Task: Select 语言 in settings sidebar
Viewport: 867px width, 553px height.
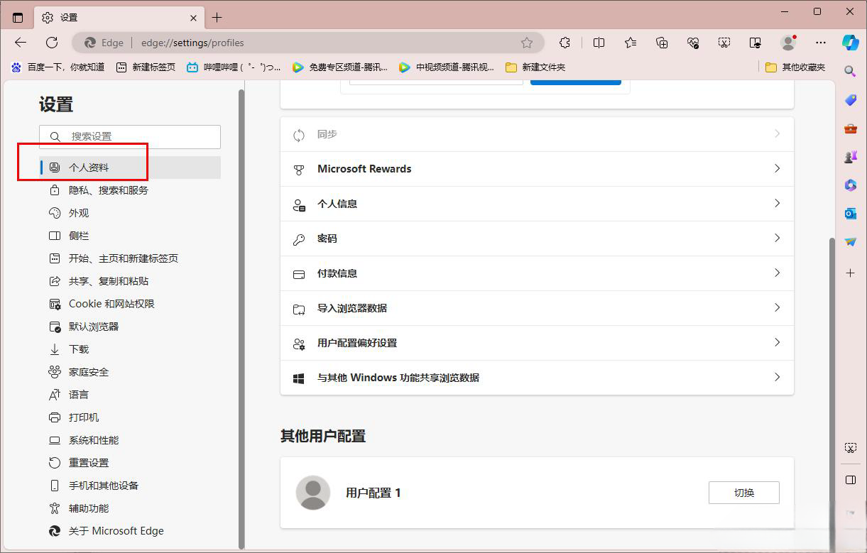Action: pos(130,395)
